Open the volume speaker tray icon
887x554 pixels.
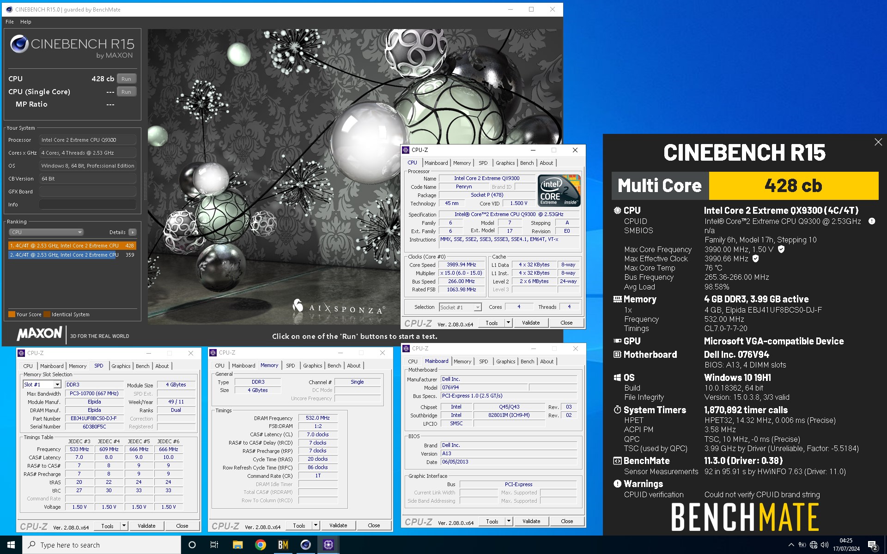(x=824, y=545)
